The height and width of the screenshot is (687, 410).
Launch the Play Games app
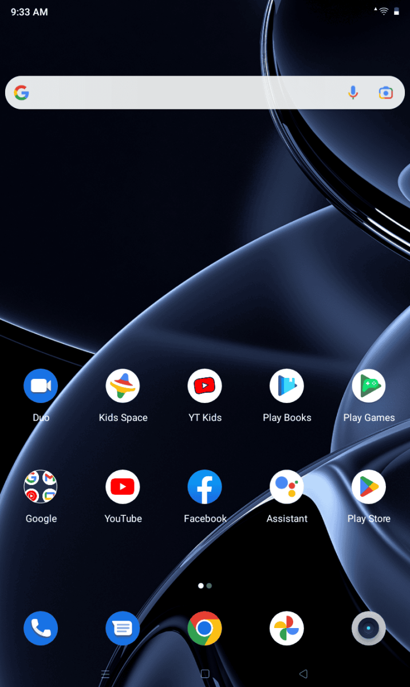pyautogui.click(x=369, y=386)
